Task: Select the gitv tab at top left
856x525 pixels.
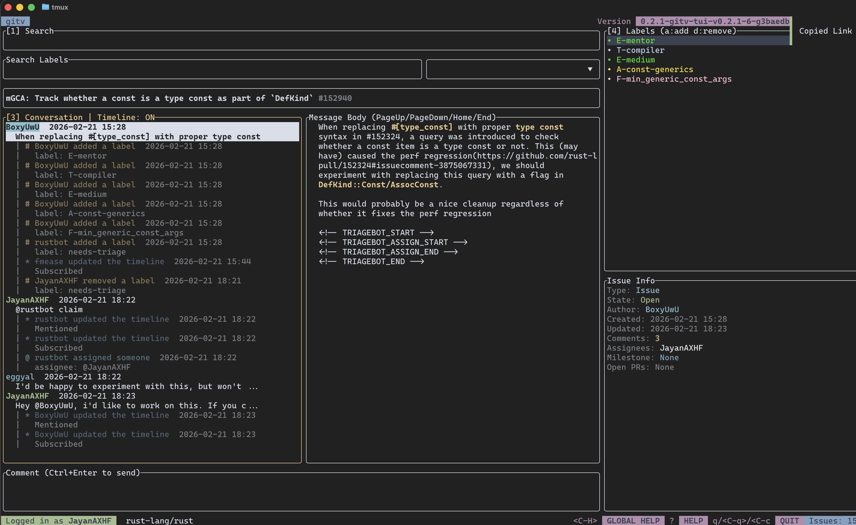Action: coord(15,21)
